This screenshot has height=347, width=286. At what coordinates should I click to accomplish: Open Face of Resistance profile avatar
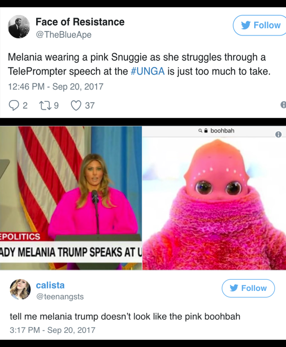(x=19, y=27)
